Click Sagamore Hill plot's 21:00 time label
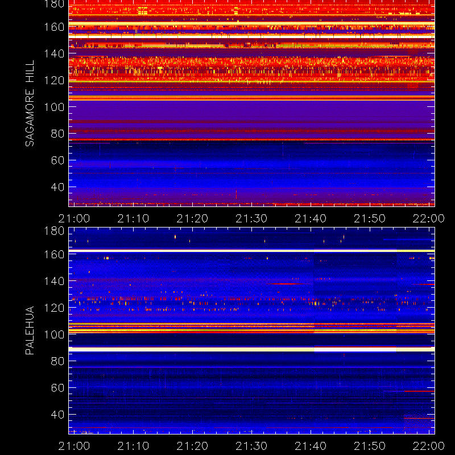 click(74, 218)
